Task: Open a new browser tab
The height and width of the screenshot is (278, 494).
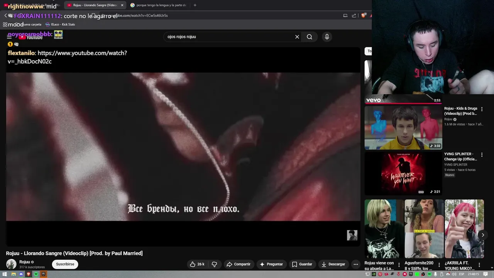Action: pyautogui.click(x=195, y=5)
